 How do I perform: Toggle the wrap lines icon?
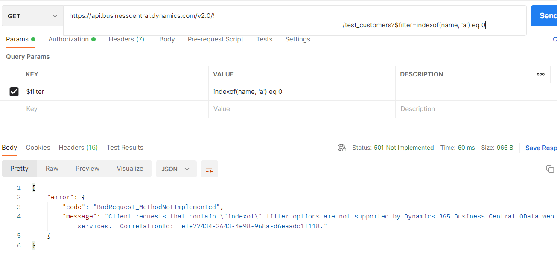(x=210, y=169)
